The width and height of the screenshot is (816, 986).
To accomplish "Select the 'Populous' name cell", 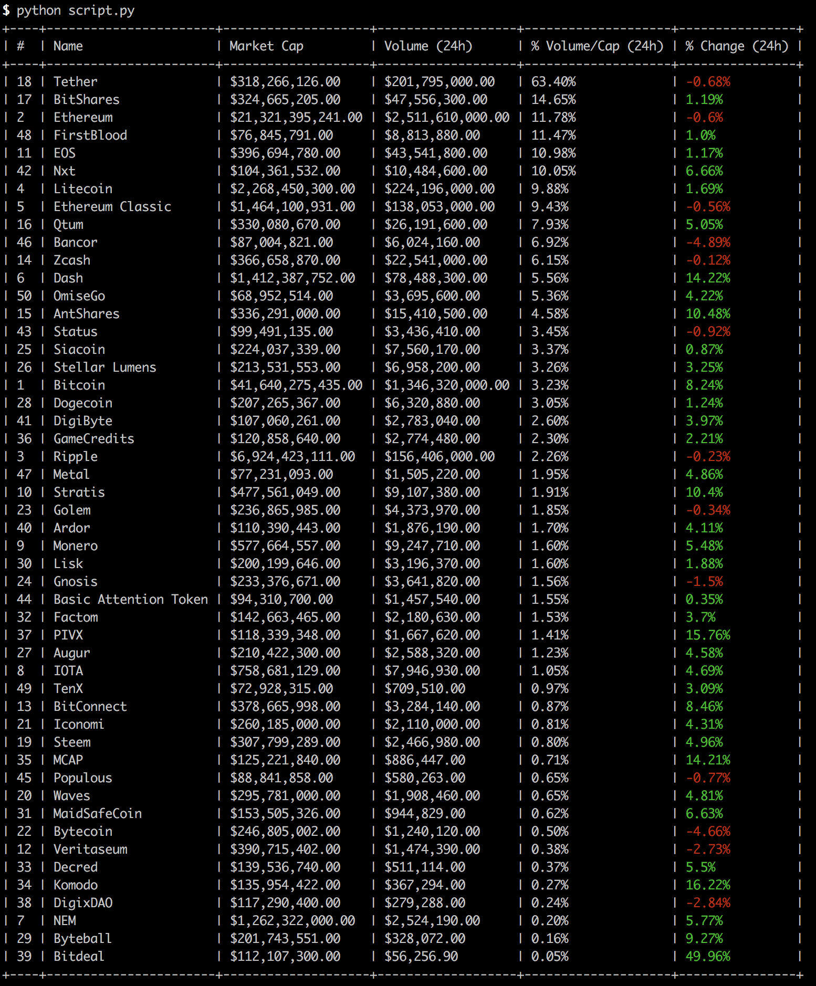I will (83, 778).
